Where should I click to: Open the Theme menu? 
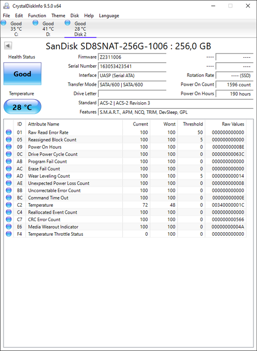point(58,16)
